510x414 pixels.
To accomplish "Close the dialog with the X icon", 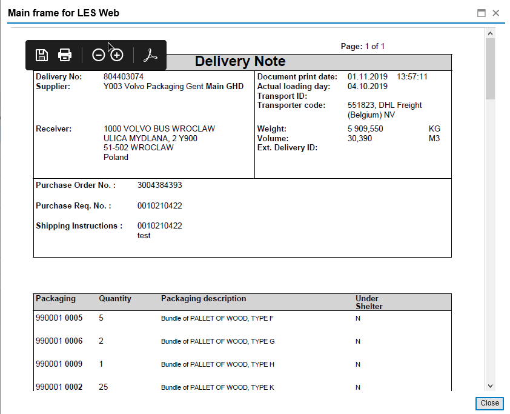I will coord(495,13).
